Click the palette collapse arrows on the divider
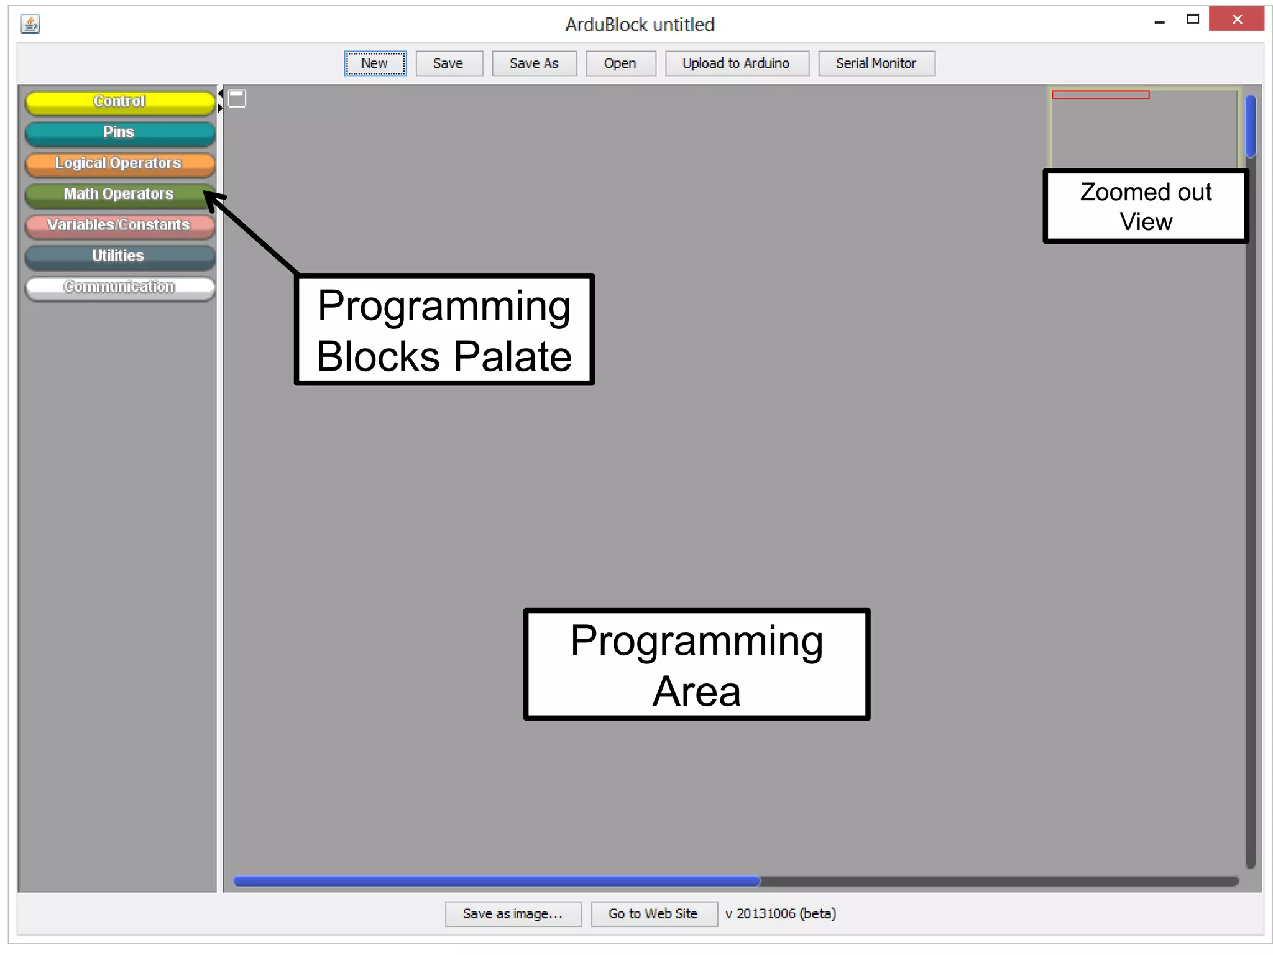The height and width of the screenshot is (955, 1273). coord(220,100)
